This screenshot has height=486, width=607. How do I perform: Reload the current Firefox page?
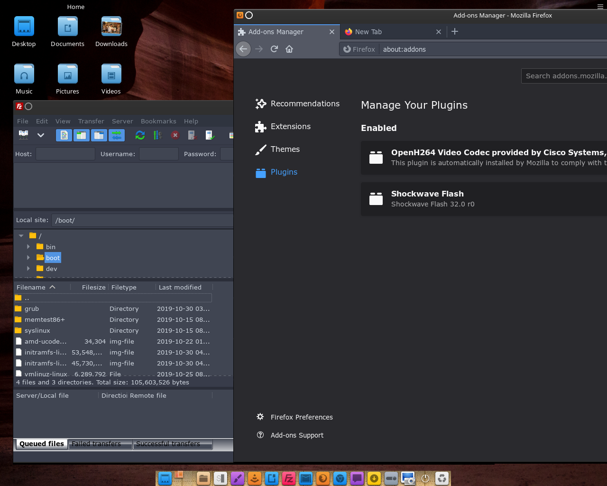click(x=274, y=49)
